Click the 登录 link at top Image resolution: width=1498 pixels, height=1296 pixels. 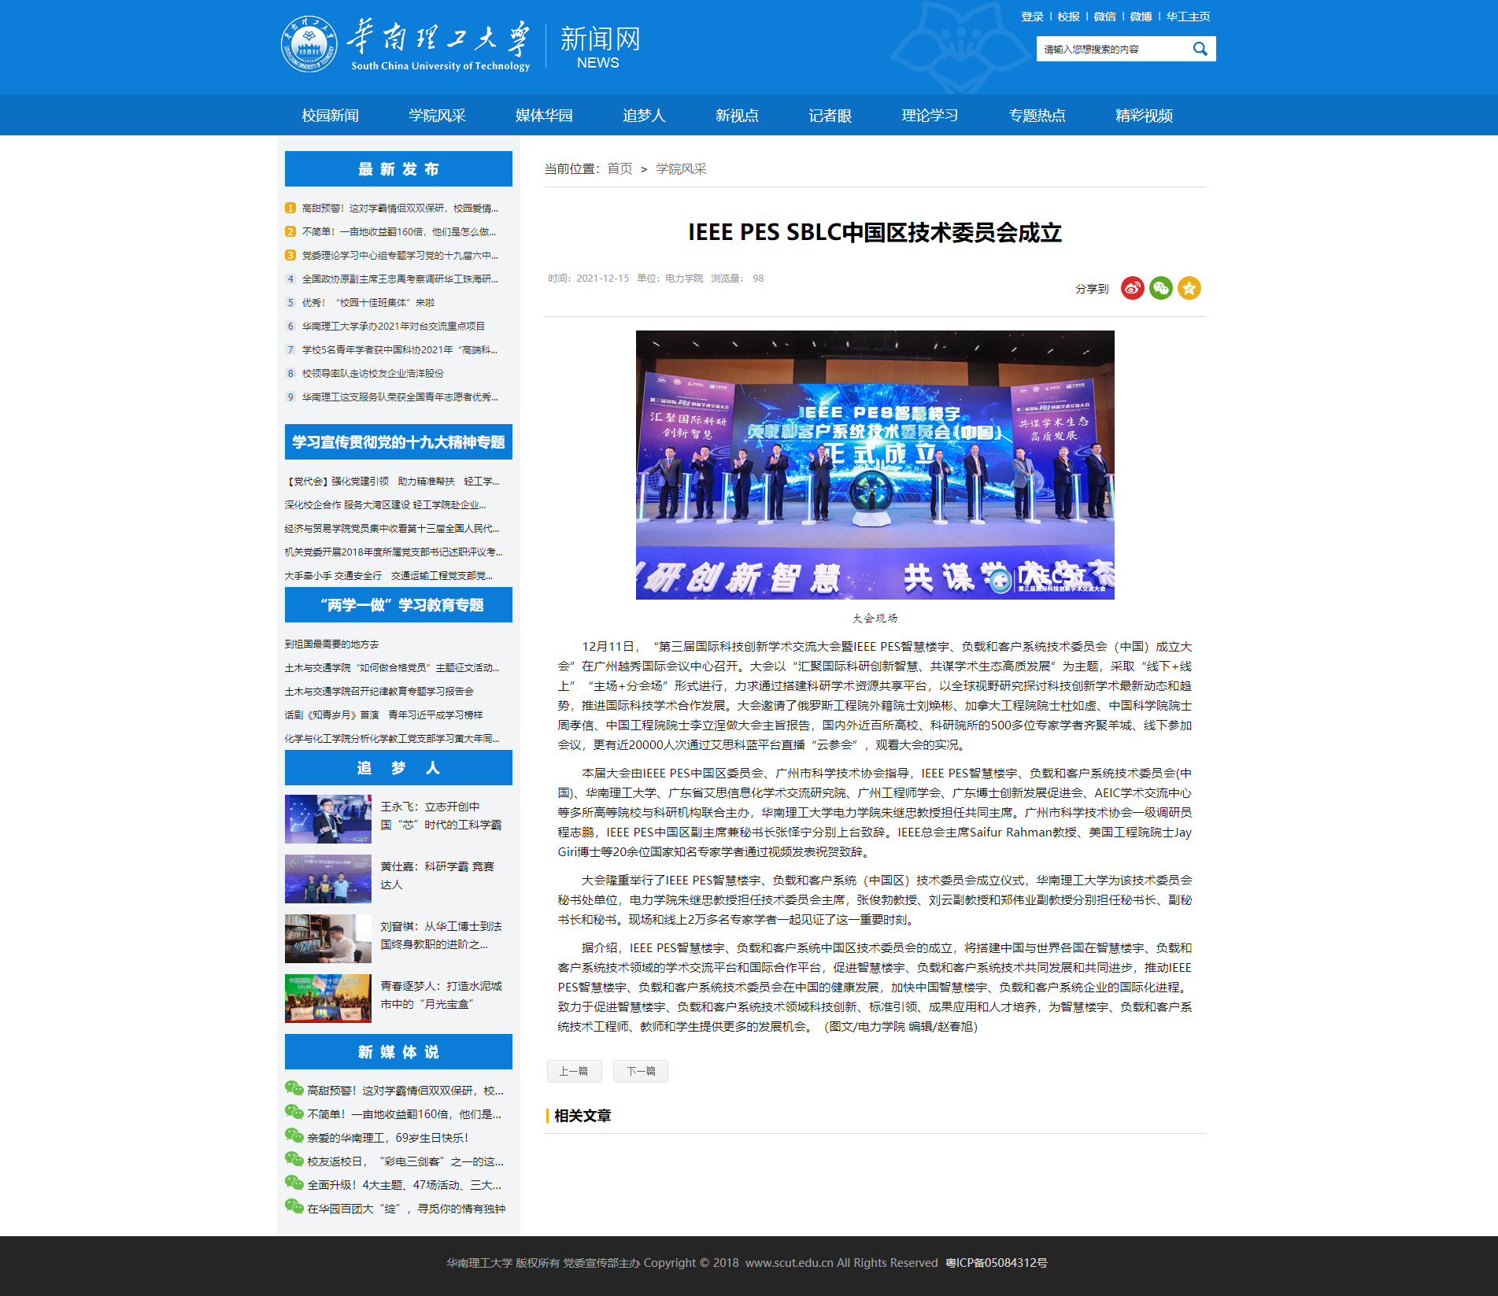(1032, 17)
